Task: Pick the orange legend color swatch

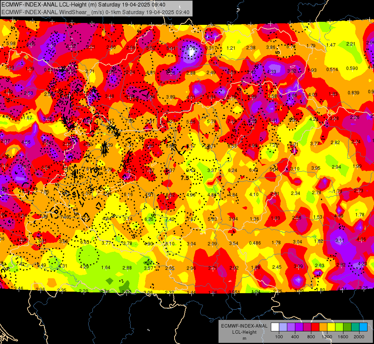Action: pos(323,327)
